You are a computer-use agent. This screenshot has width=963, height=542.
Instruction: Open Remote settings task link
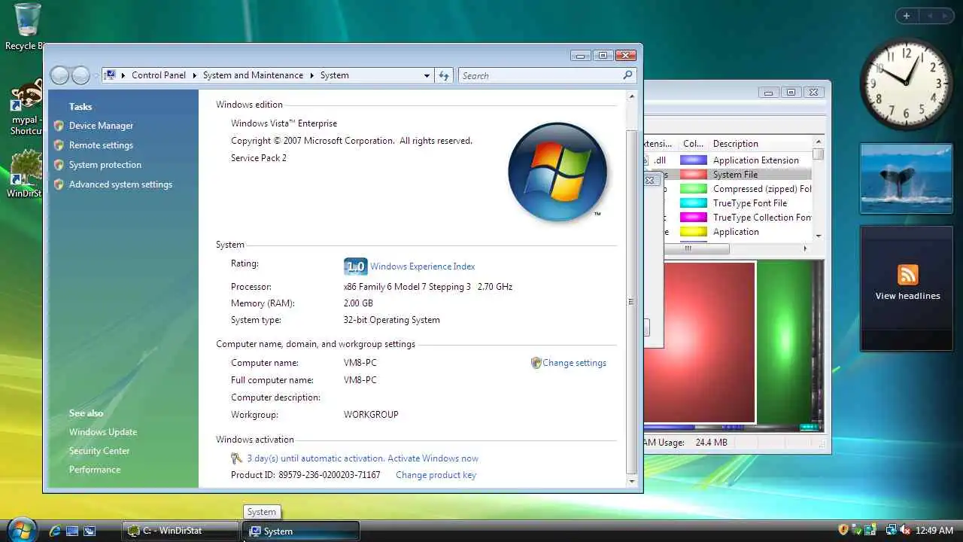point(101,145)
